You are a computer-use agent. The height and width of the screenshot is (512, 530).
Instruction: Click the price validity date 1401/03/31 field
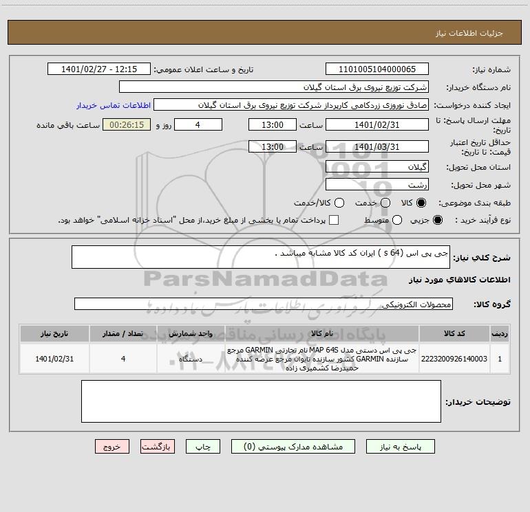[x=377, y=147]
